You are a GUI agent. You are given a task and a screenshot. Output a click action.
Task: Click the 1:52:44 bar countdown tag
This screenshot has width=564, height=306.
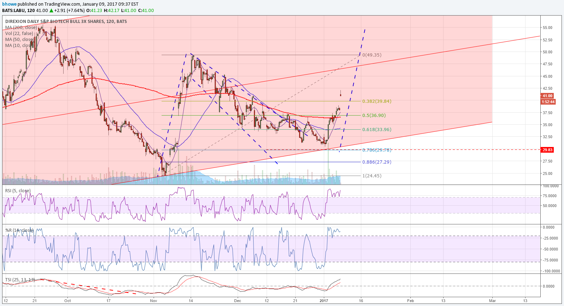click(548, 102)
